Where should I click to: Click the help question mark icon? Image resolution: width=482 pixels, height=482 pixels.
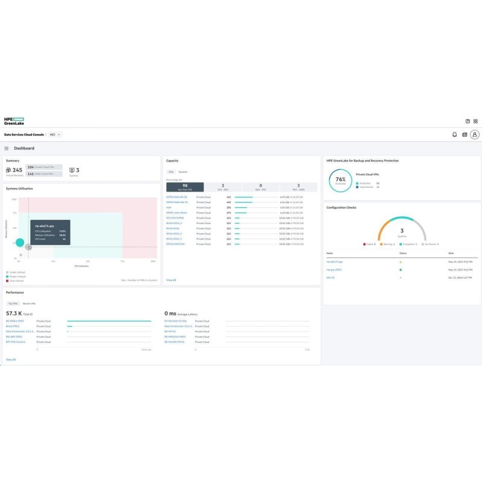(x=468, y=121)
